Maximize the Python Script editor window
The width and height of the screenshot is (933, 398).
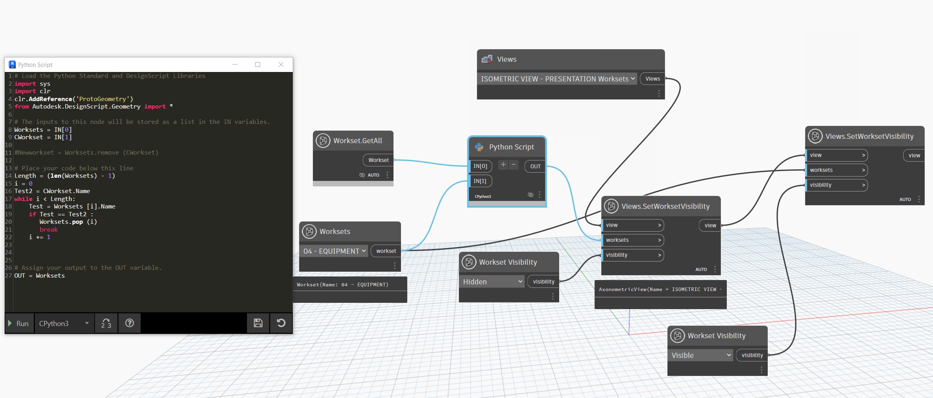point(258,64)
